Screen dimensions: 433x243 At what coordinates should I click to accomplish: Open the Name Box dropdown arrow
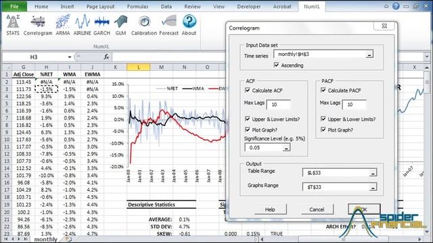[70, 57]
